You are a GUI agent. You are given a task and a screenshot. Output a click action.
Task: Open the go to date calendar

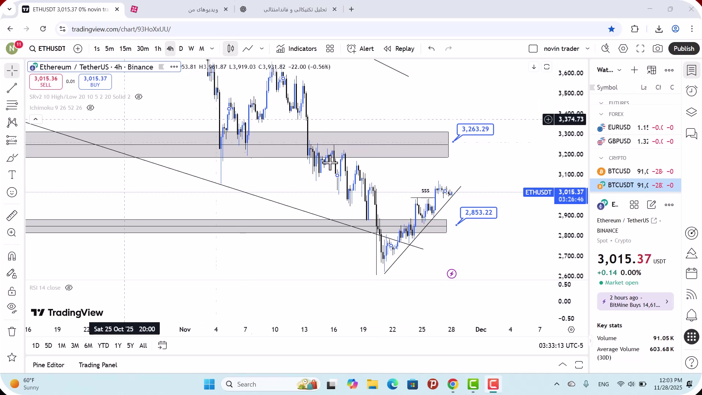(162, 345)
